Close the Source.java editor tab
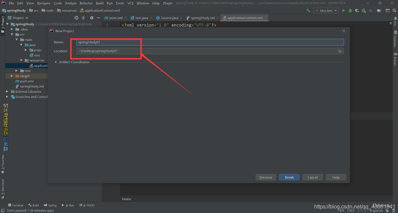The image size is (398, 213). [x=181, y=18]
